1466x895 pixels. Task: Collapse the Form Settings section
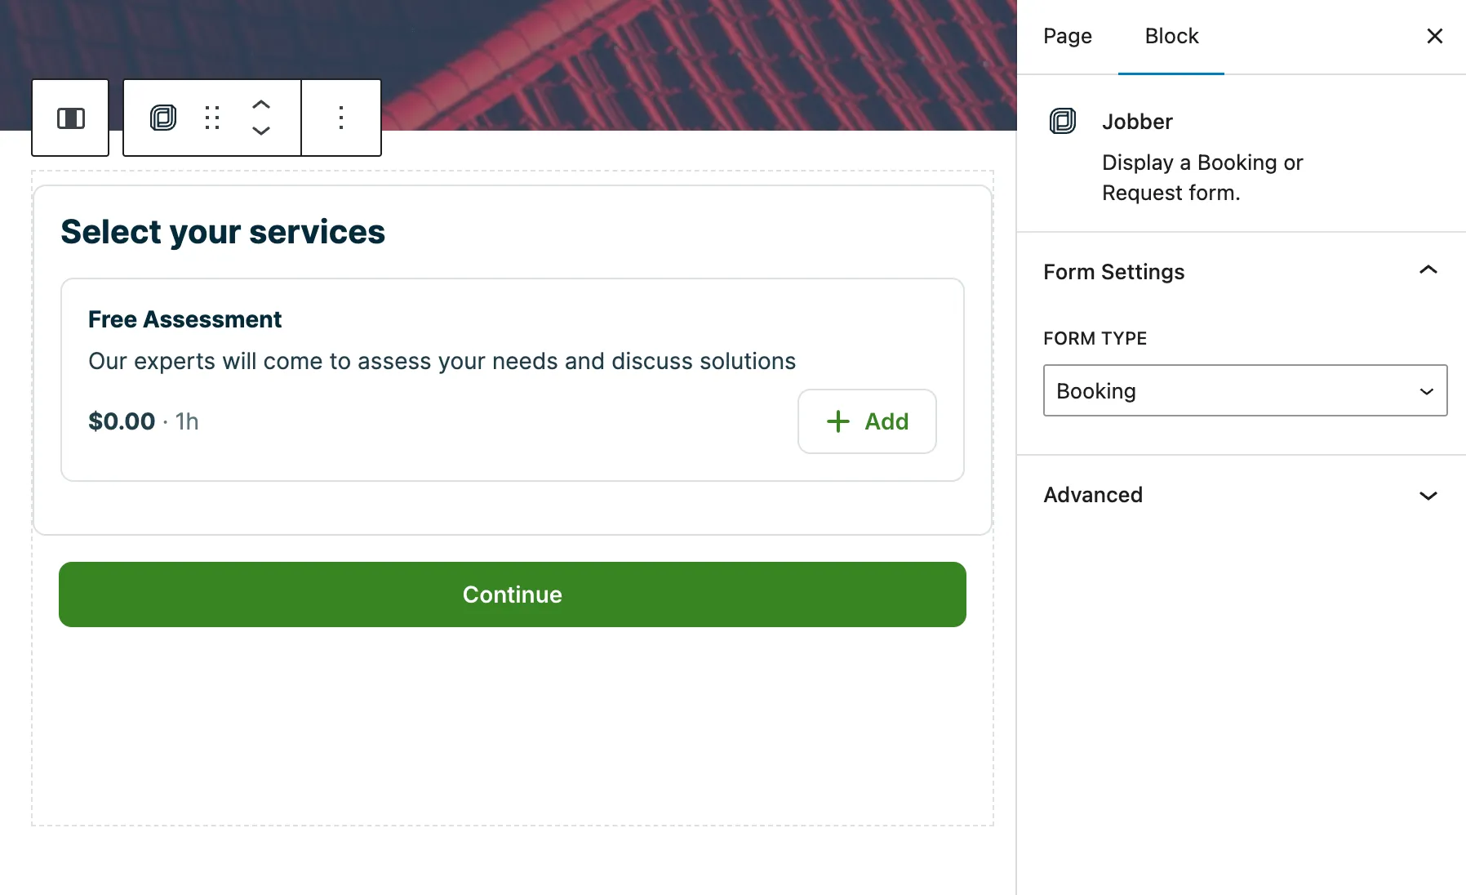1428,270
